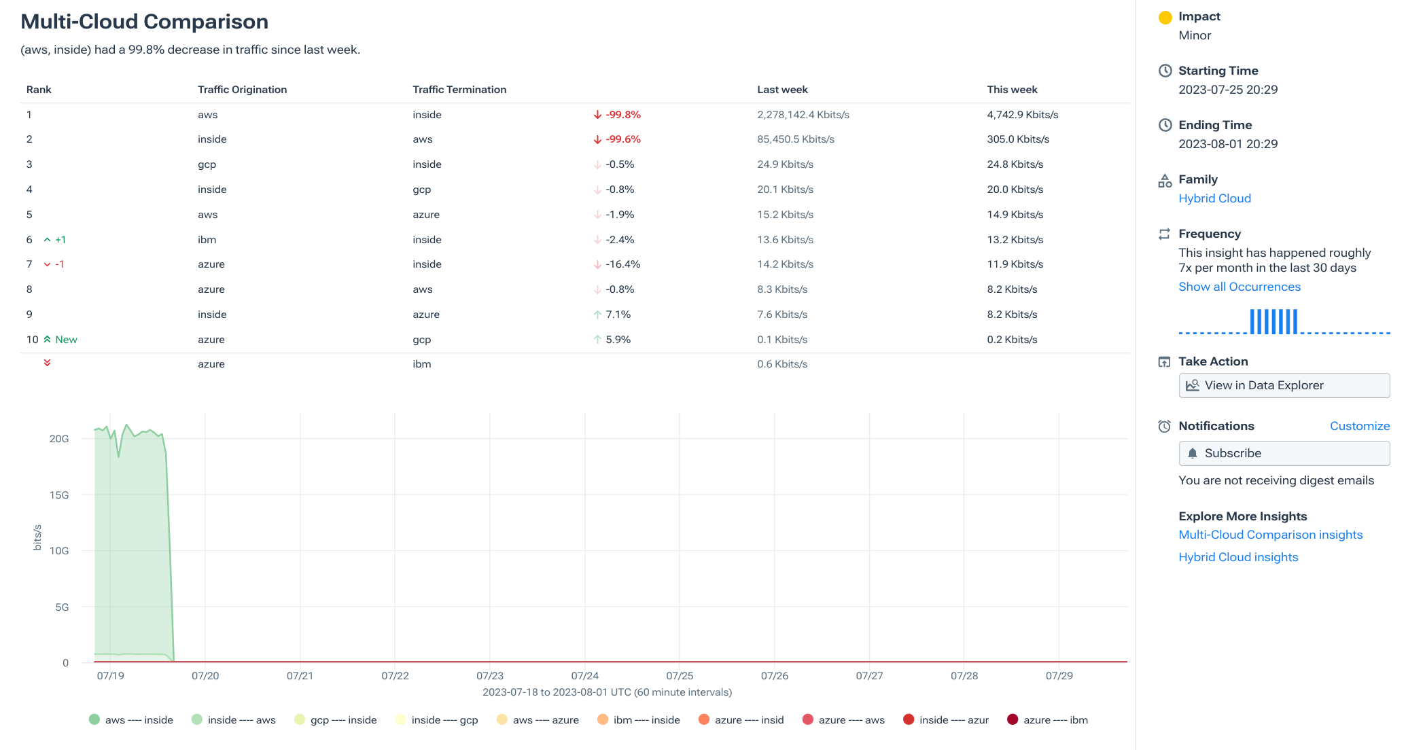Click the Family hierarchy icon
This screenshot has width=1406, height=750.
[x=1165, y=180]
